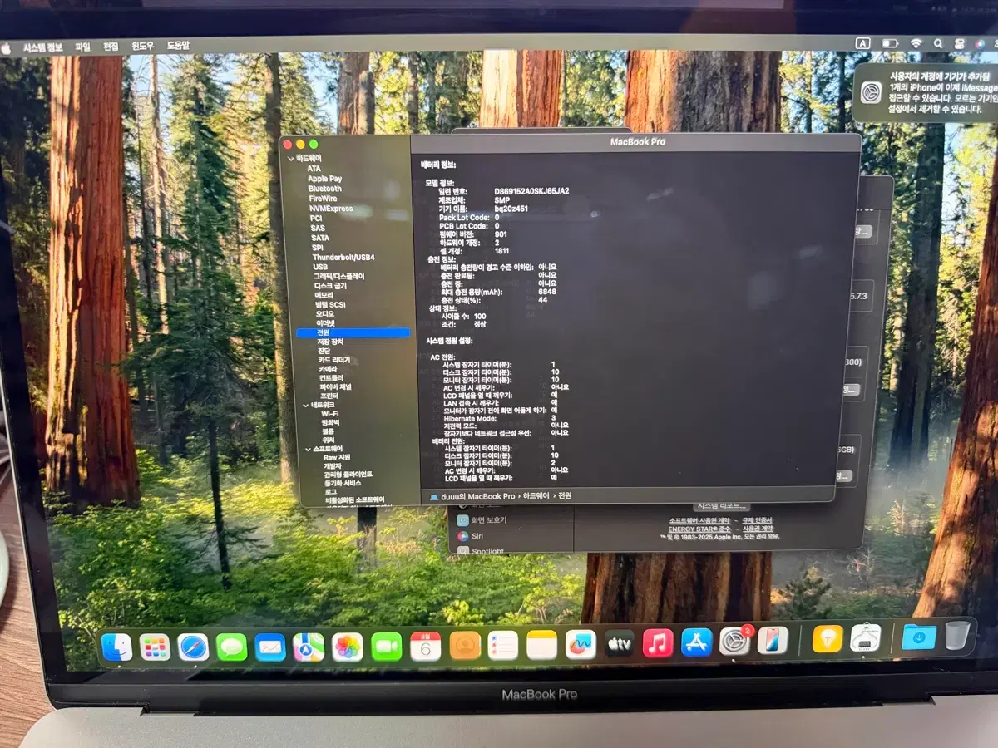Open the Music app in Dock
The height and width of the screenshot is (748, 998).
658,642
